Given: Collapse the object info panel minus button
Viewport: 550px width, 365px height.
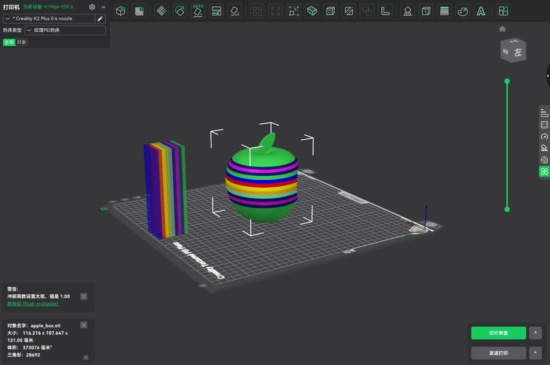Looking at the screenshot, I should coord(86,357).
